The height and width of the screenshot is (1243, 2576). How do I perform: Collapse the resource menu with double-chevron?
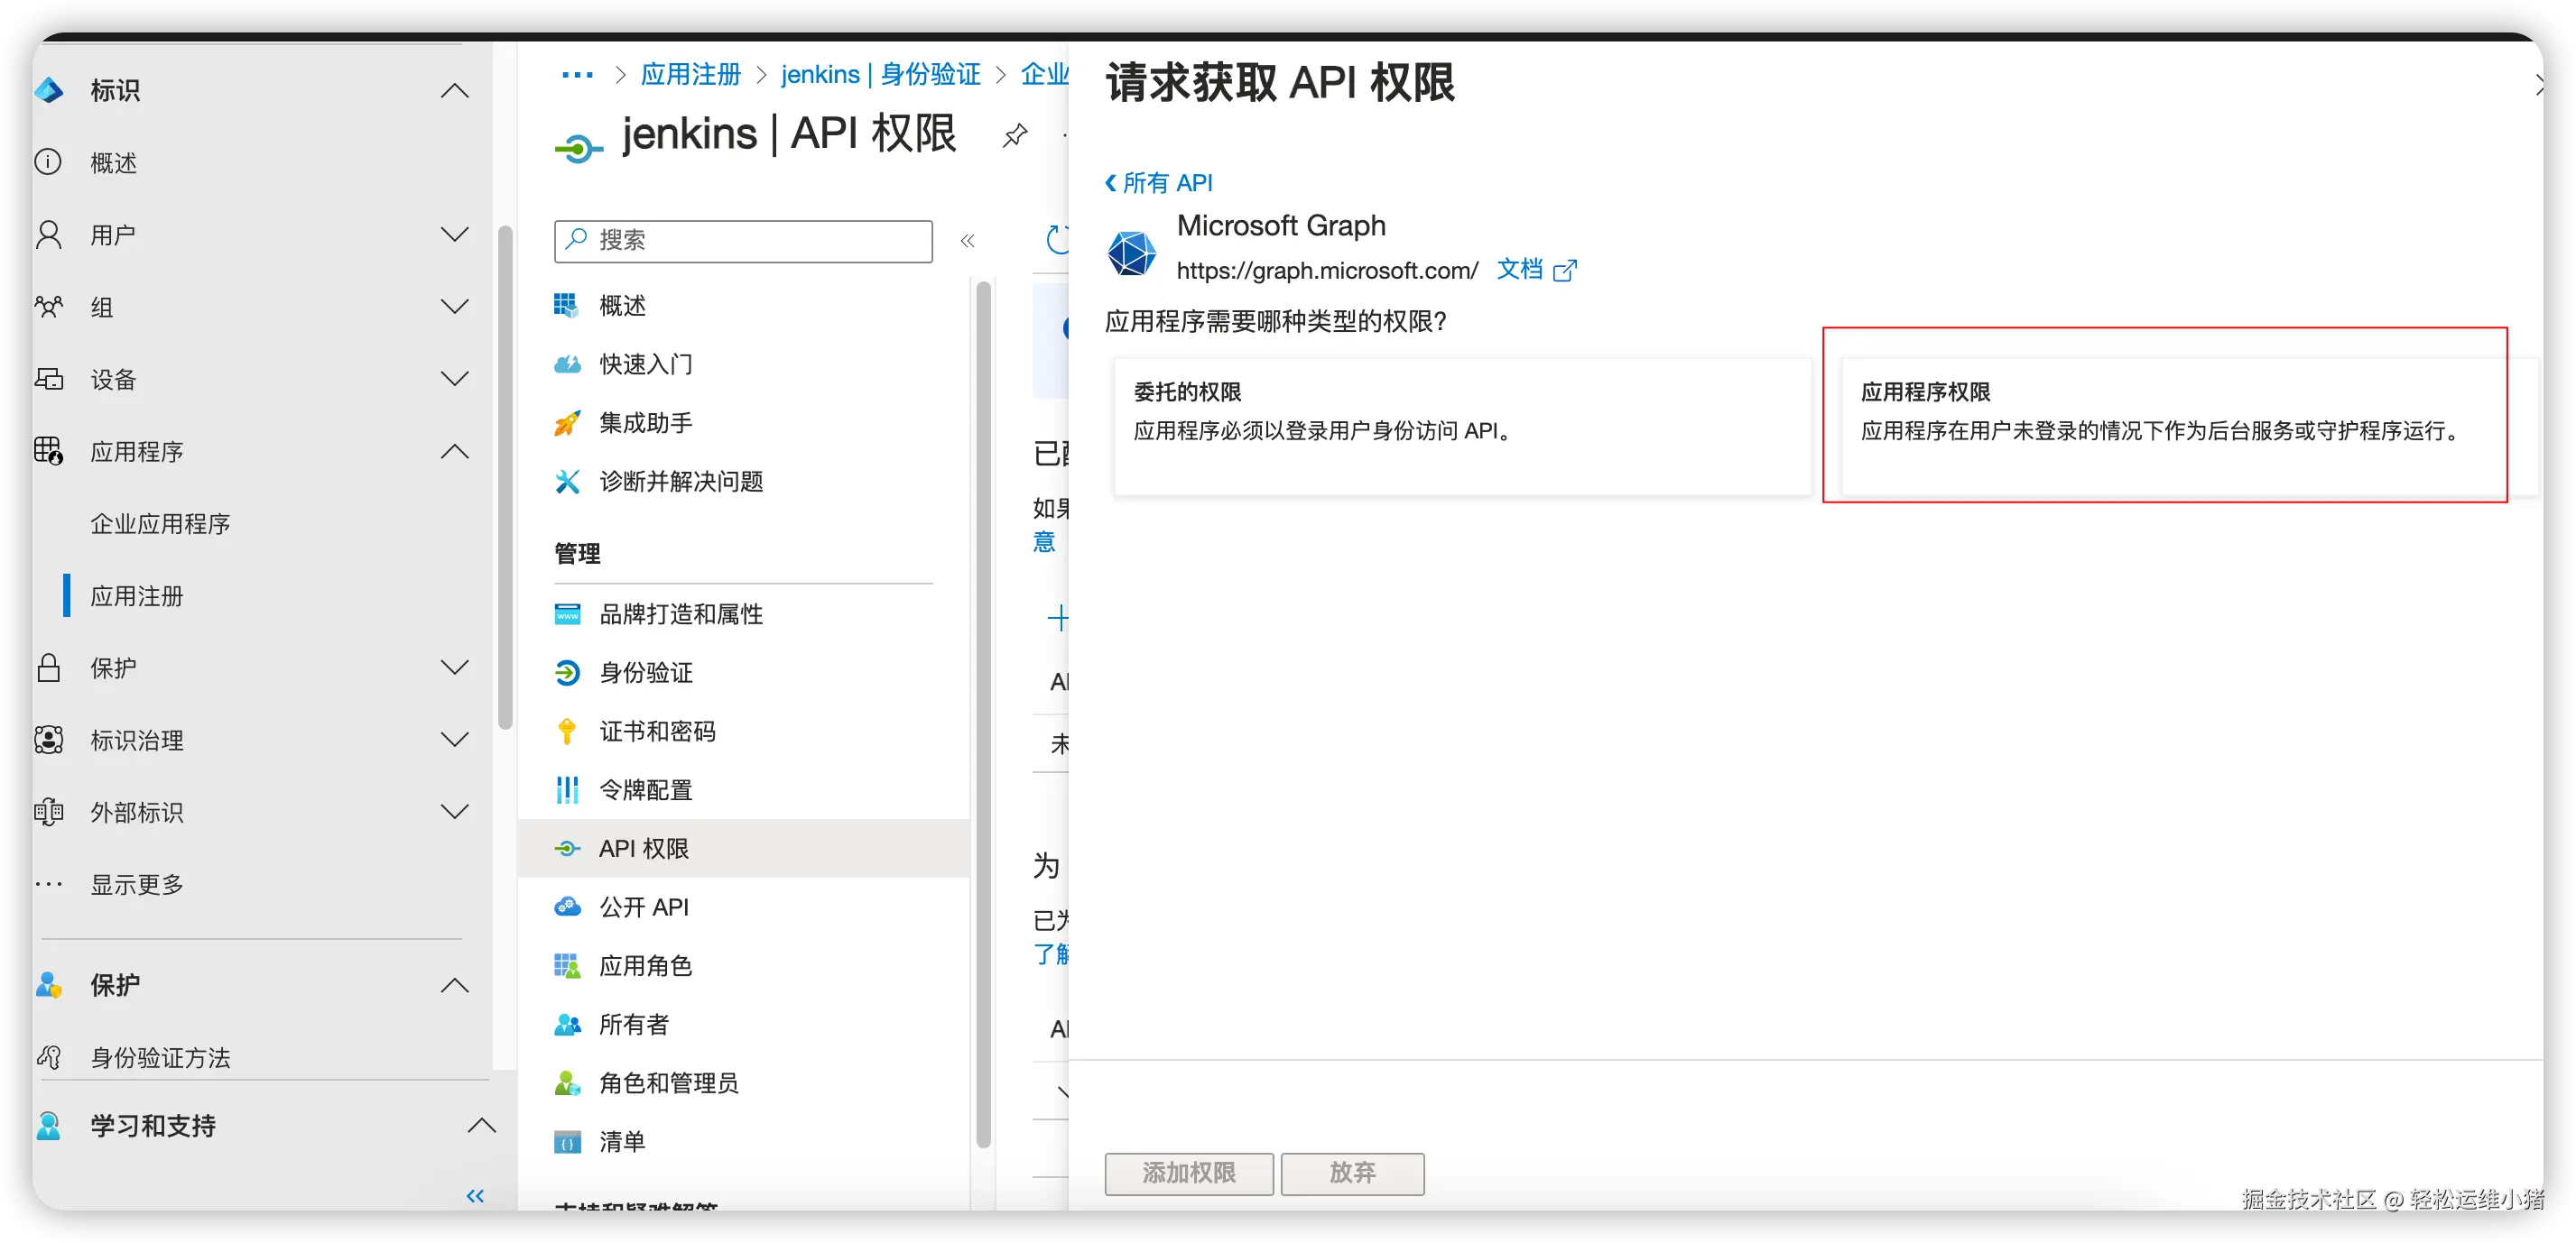(x=967, y=241)
